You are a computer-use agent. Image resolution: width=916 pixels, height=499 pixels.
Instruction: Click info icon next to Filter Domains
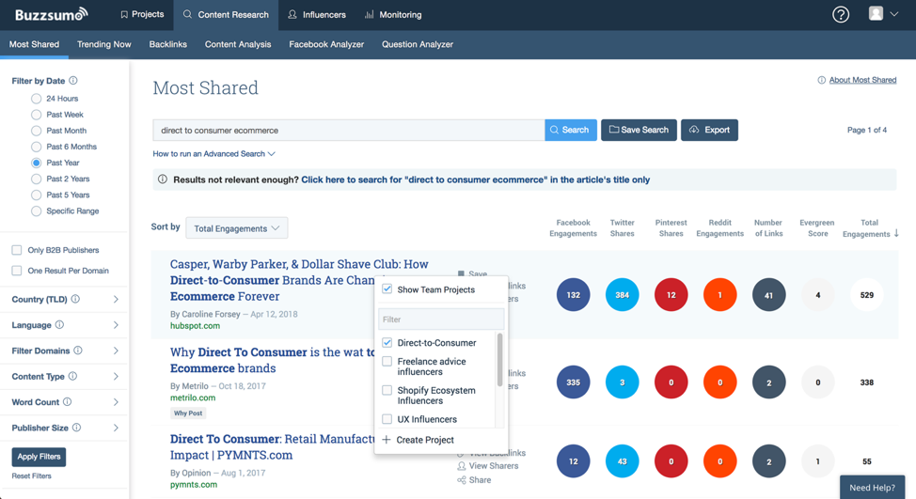78,351
